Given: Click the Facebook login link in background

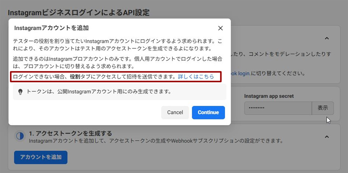Looking at the screenshot, I should [x=240, y=73].
